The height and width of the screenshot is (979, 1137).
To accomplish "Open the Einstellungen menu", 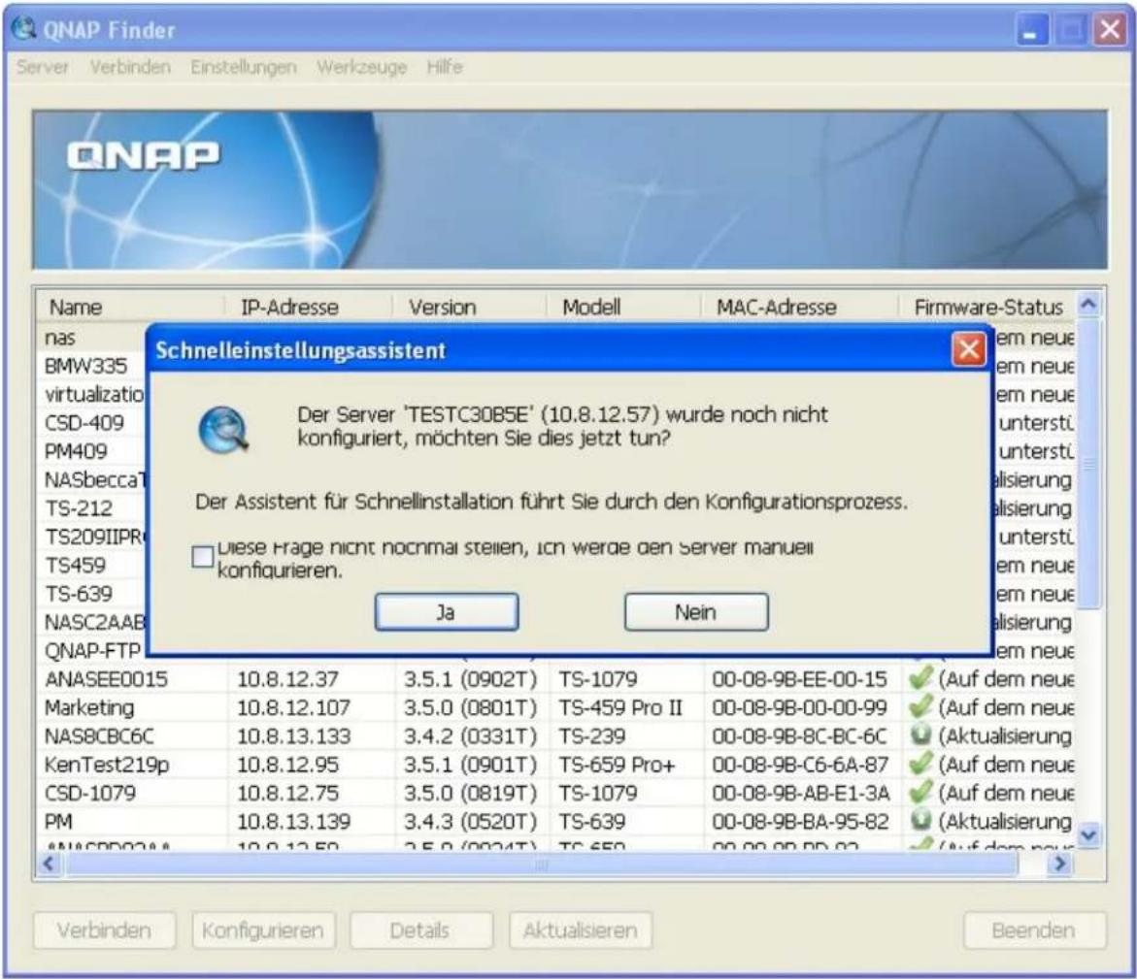I will (x=244, y=67).
